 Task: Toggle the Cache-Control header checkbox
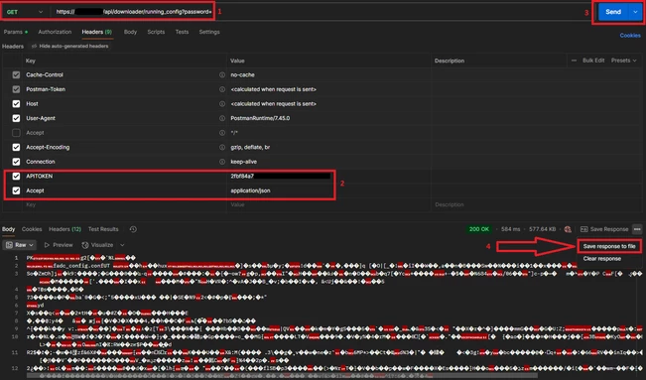tap(16, 75)
